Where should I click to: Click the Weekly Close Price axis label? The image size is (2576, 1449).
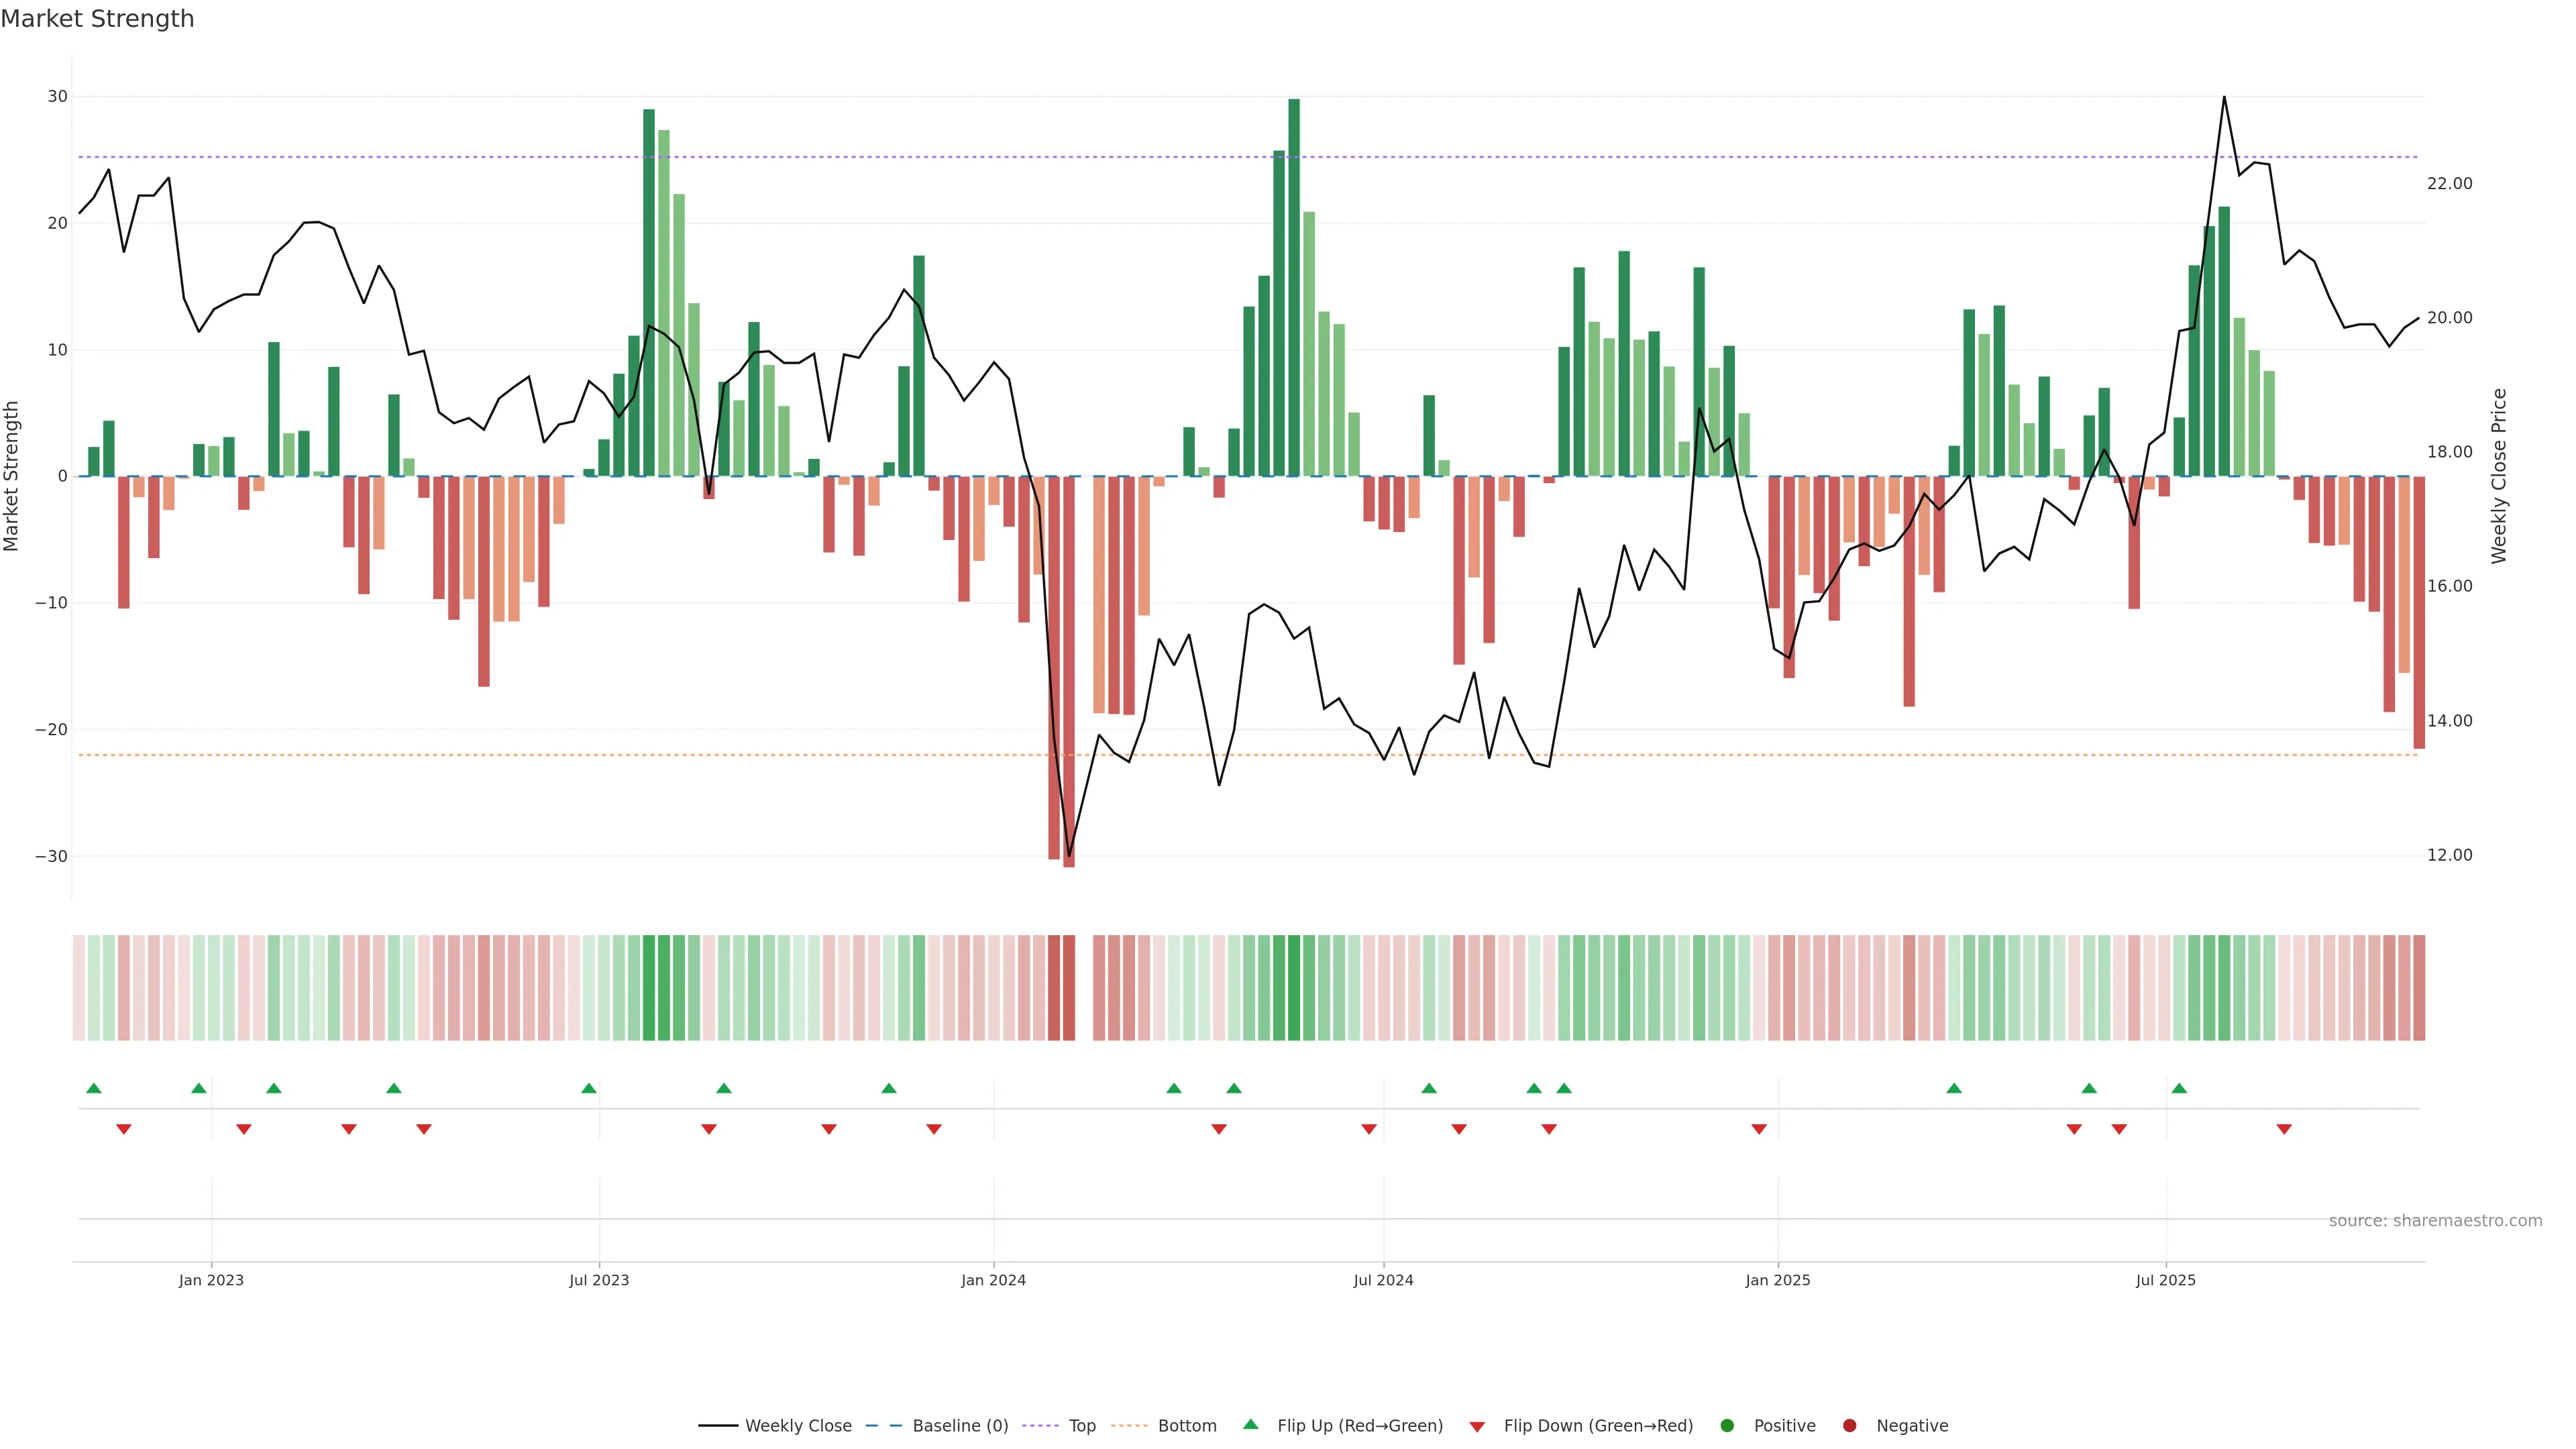click(x=2499, y=476)
